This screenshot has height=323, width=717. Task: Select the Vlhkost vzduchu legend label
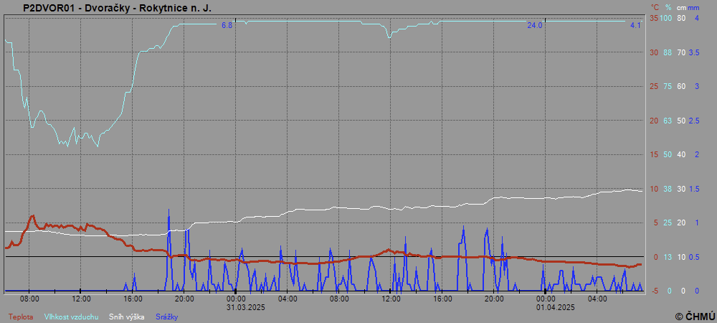tap(71, 317)
